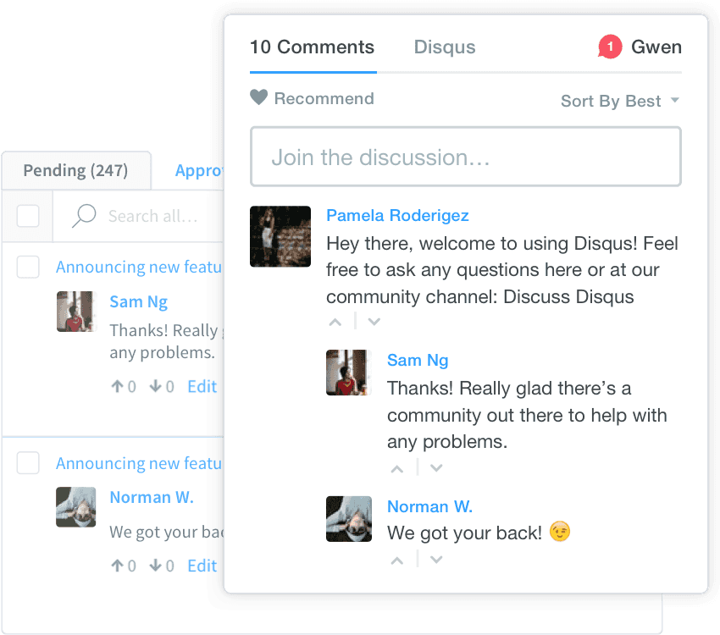Viewport: 720px width, 635px height.
Task: Click Sam Ng's avatar in comments panel
Action: pyautogui.click(x=348, y=373)
